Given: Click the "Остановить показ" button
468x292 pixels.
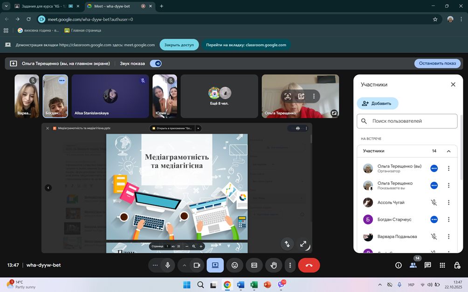Looking at the screenshot, I should [437, 64].
